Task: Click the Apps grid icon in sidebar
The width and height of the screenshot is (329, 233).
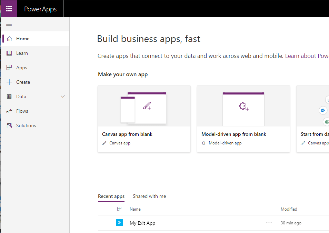Action: click(9, 68)
